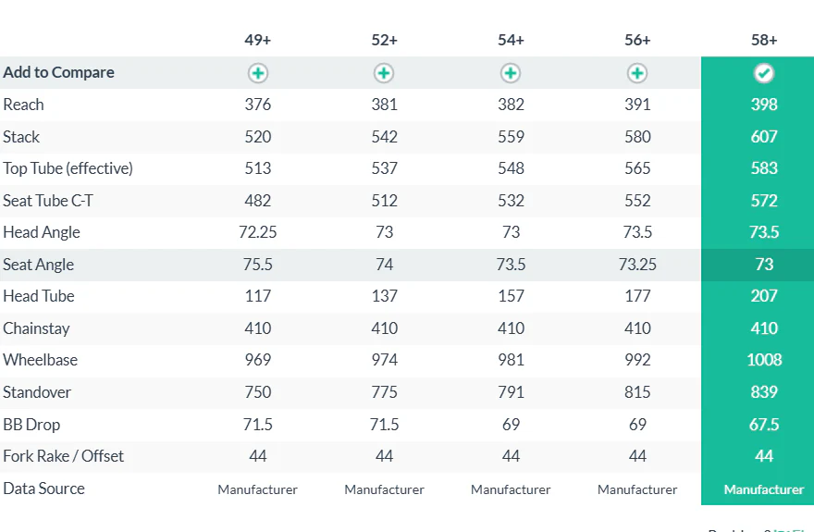Screen dimensions: 814x532
Task: Click the Reach row label
Action: coord(23,105)
